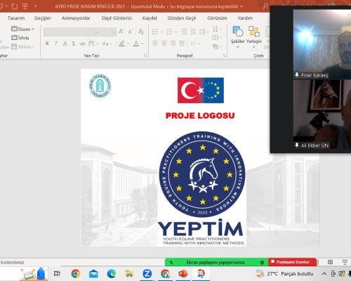Viewport: 351px width, 281px height.
Task: Toggle text Shadow (S) formatting
Action: tap(74, 44)
